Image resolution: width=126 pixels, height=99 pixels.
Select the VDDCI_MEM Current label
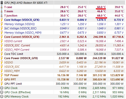coord(17,50)
